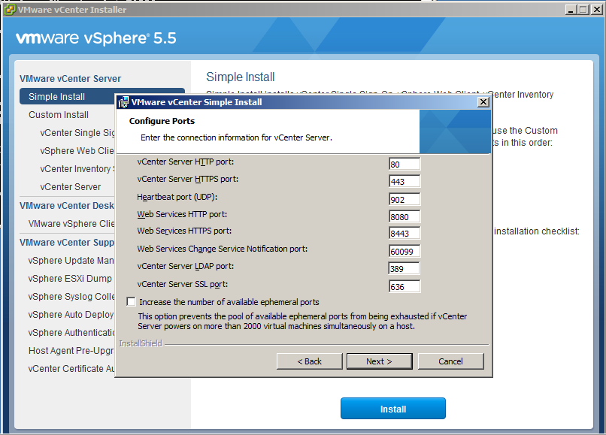Click the vCenter Server SSL port label
Screen dimensions: 606x435
tap(183, 284)
